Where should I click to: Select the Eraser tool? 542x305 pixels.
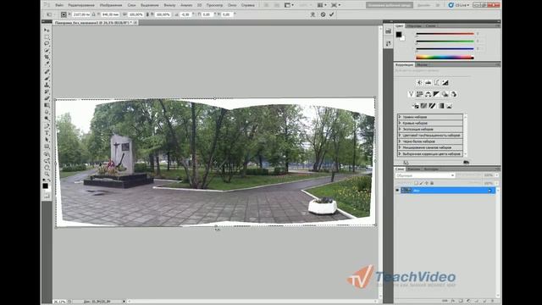47,98
